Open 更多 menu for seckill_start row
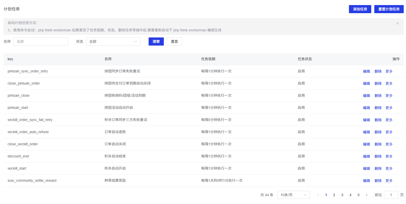Viewport: 406px width, 204px height. click(x=389, y=169)
